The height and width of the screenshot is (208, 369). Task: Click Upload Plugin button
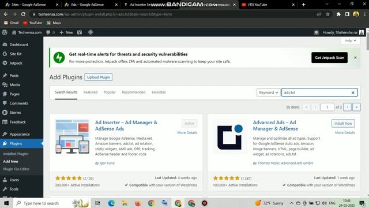tap(99, 77)
